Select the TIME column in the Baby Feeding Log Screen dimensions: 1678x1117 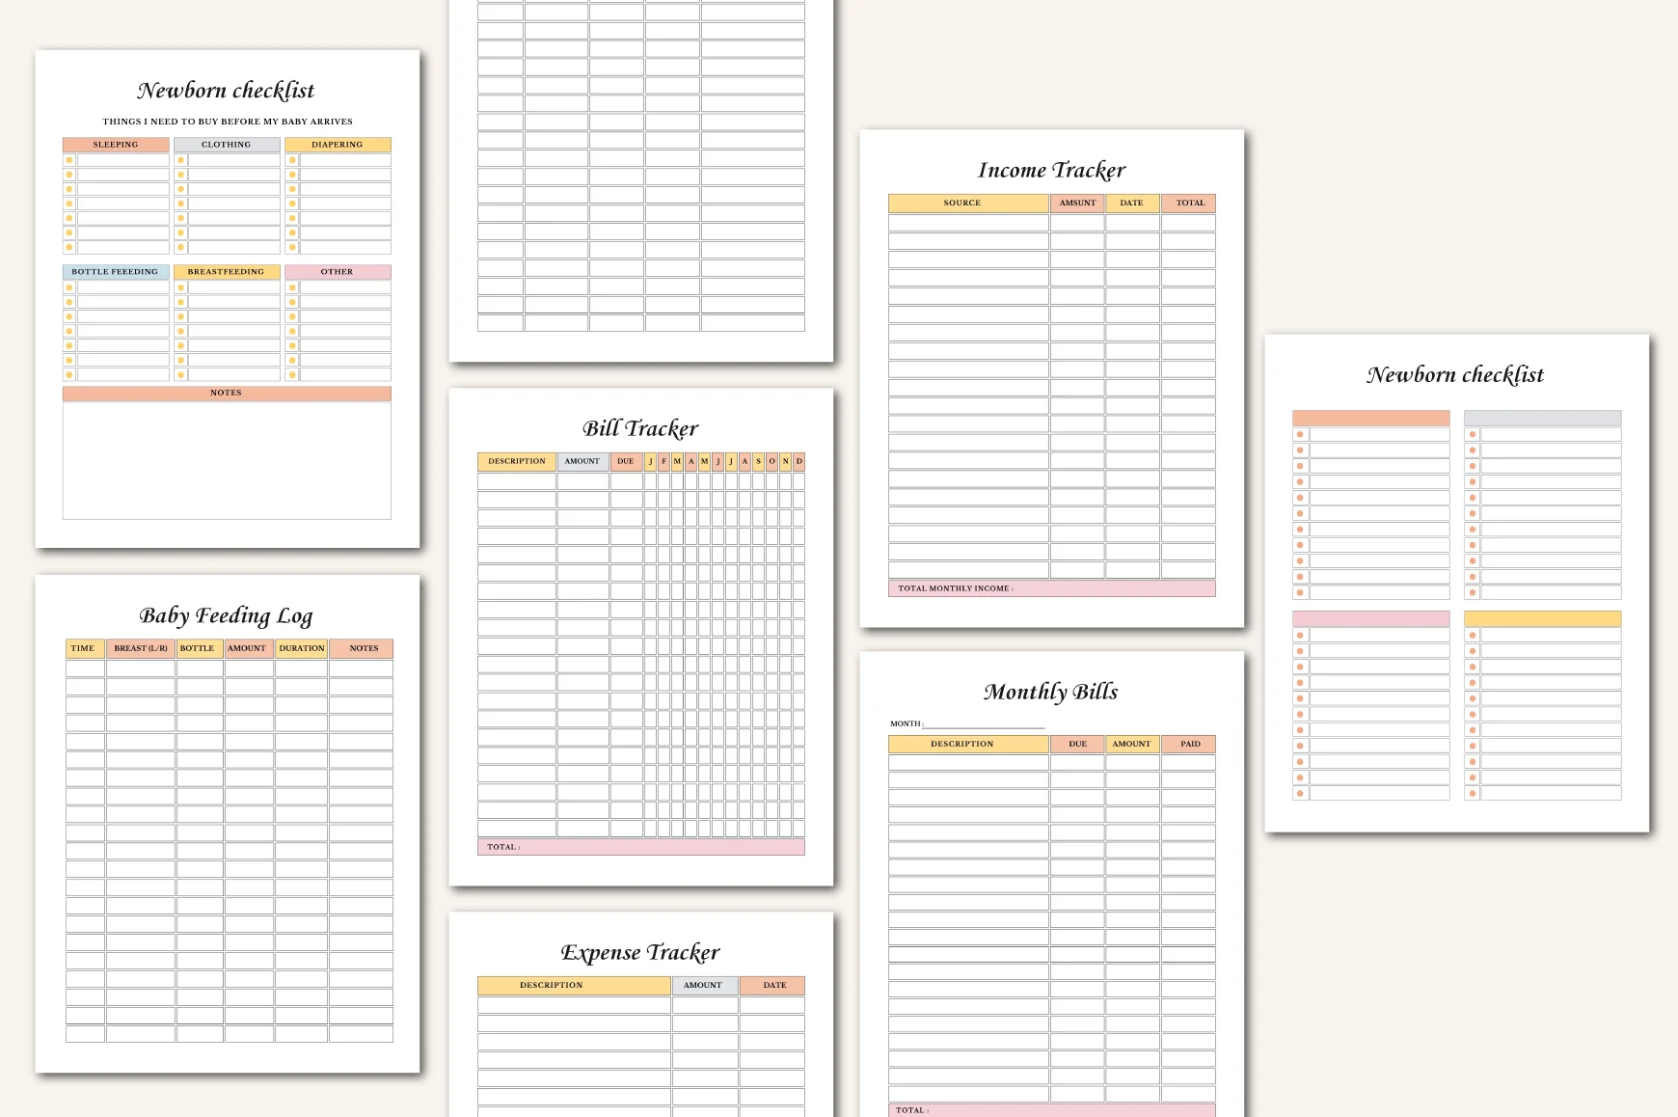pyautogui.click(x=84, y=648)
